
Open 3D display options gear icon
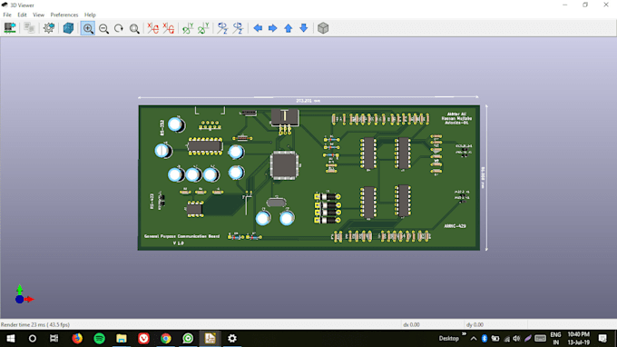pyautogui.click(x=49, y=28)
